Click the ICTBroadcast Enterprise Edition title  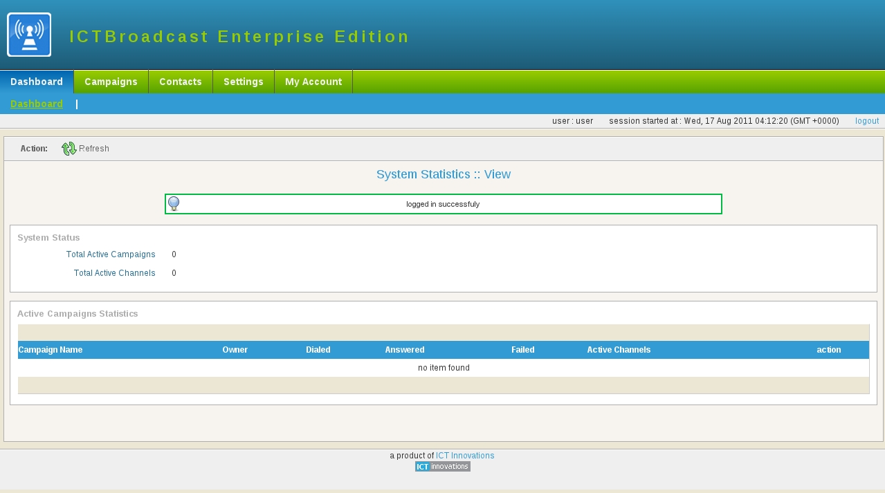[239, 37]
